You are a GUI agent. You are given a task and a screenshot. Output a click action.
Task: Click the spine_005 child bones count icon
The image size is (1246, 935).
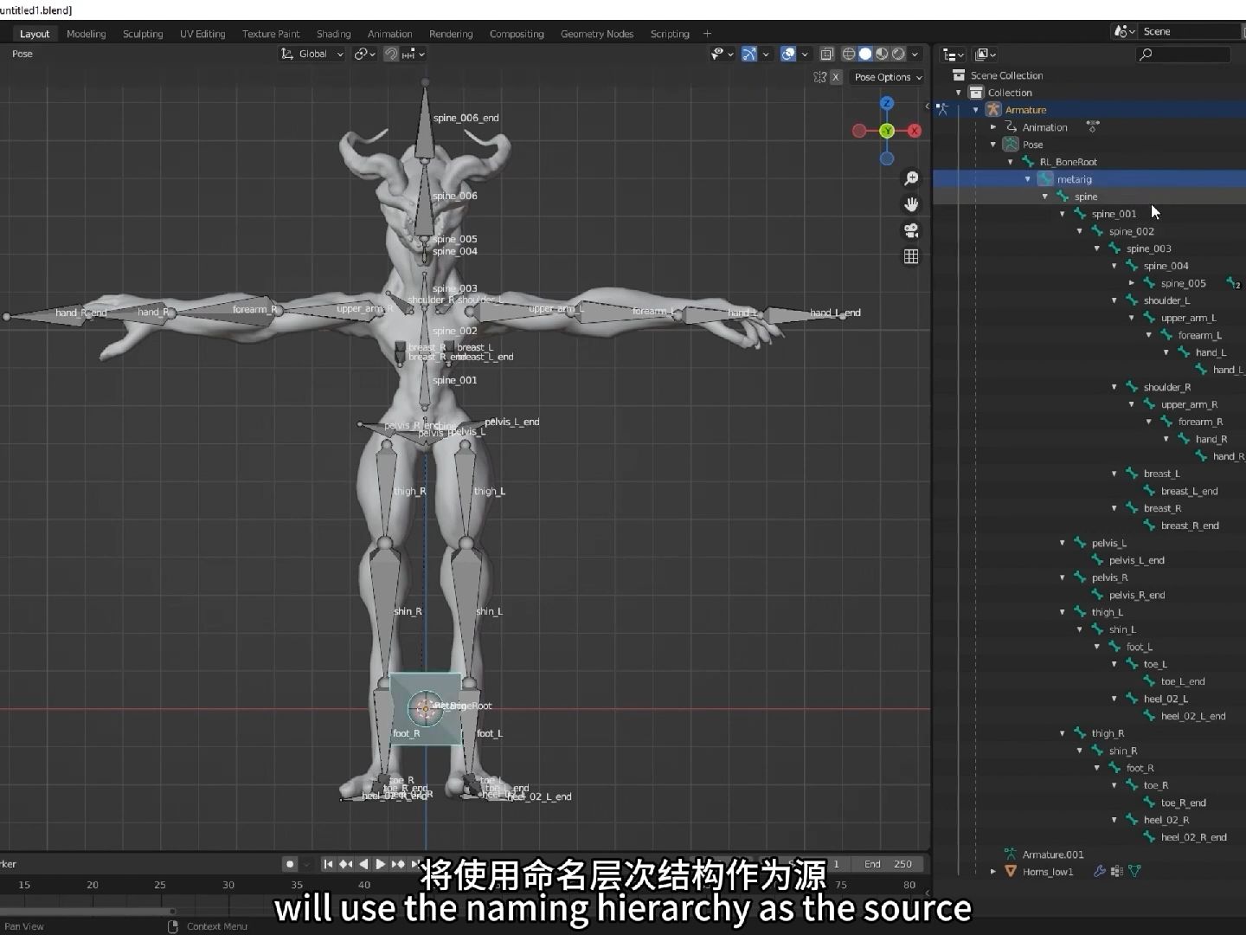(1233, 283)
